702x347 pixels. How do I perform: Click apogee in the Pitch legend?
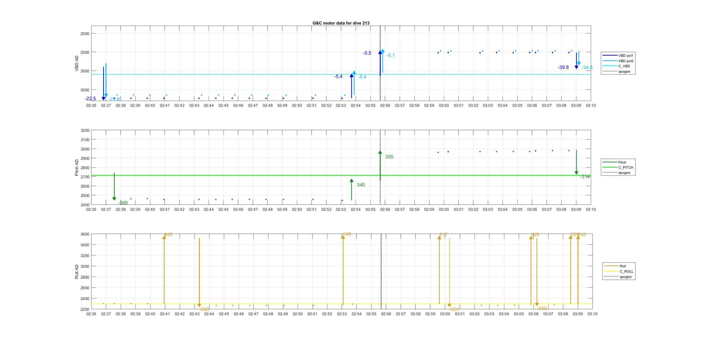pyautogui.click(x=618, y=173)
